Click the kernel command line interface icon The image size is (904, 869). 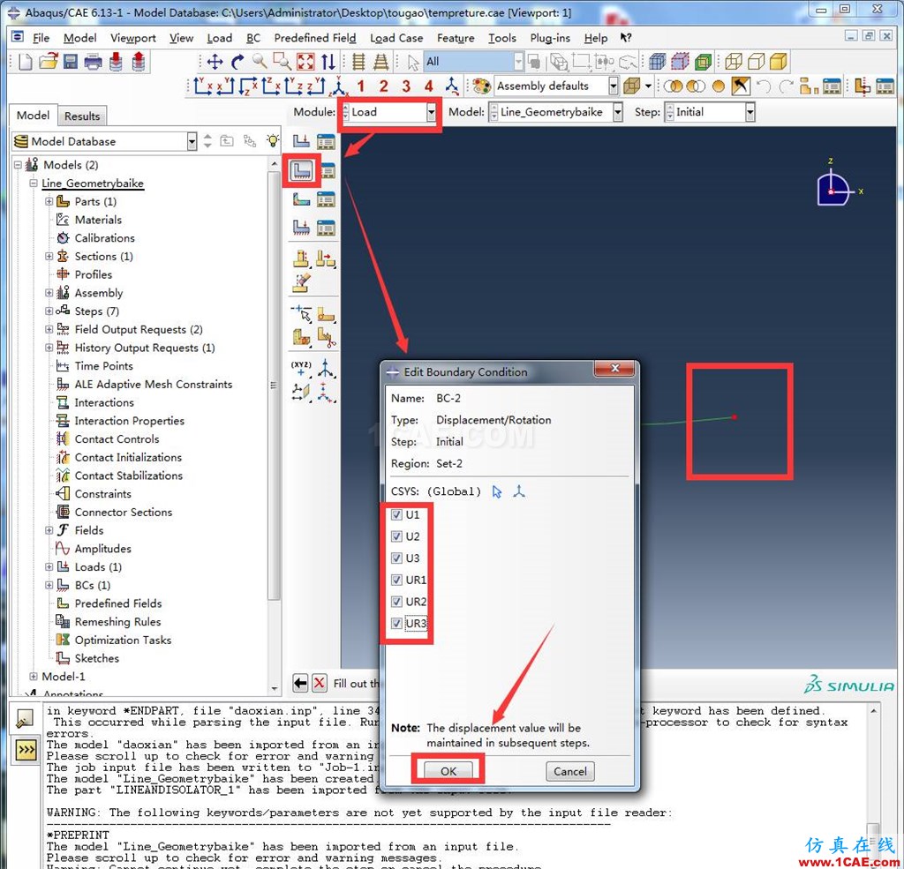(26, 750)
